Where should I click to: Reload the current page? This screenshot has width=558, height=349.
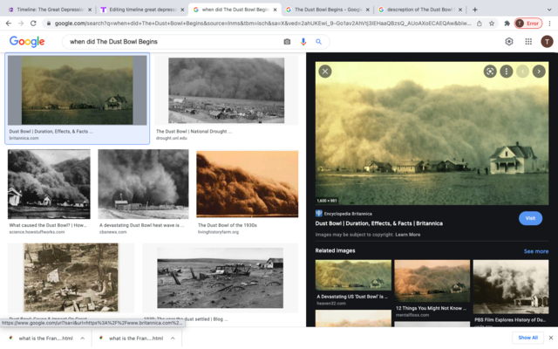(33, 24)
